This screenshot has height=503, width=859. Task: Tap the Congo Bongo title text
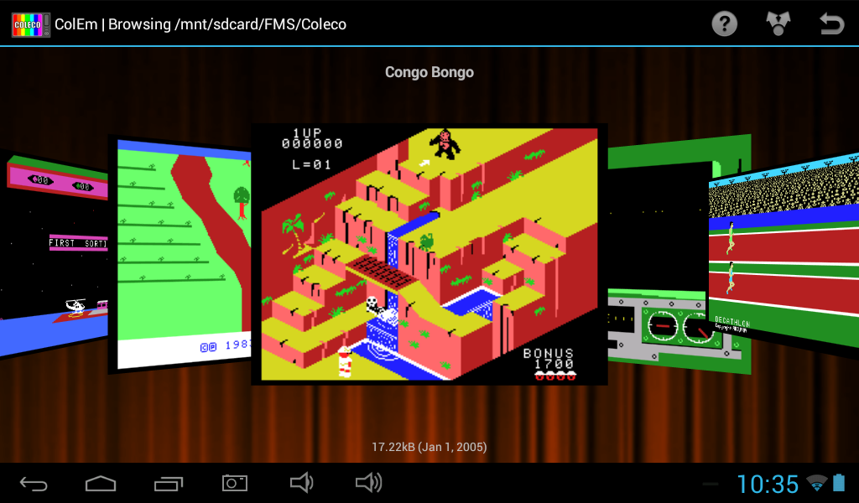pos(429,72)
